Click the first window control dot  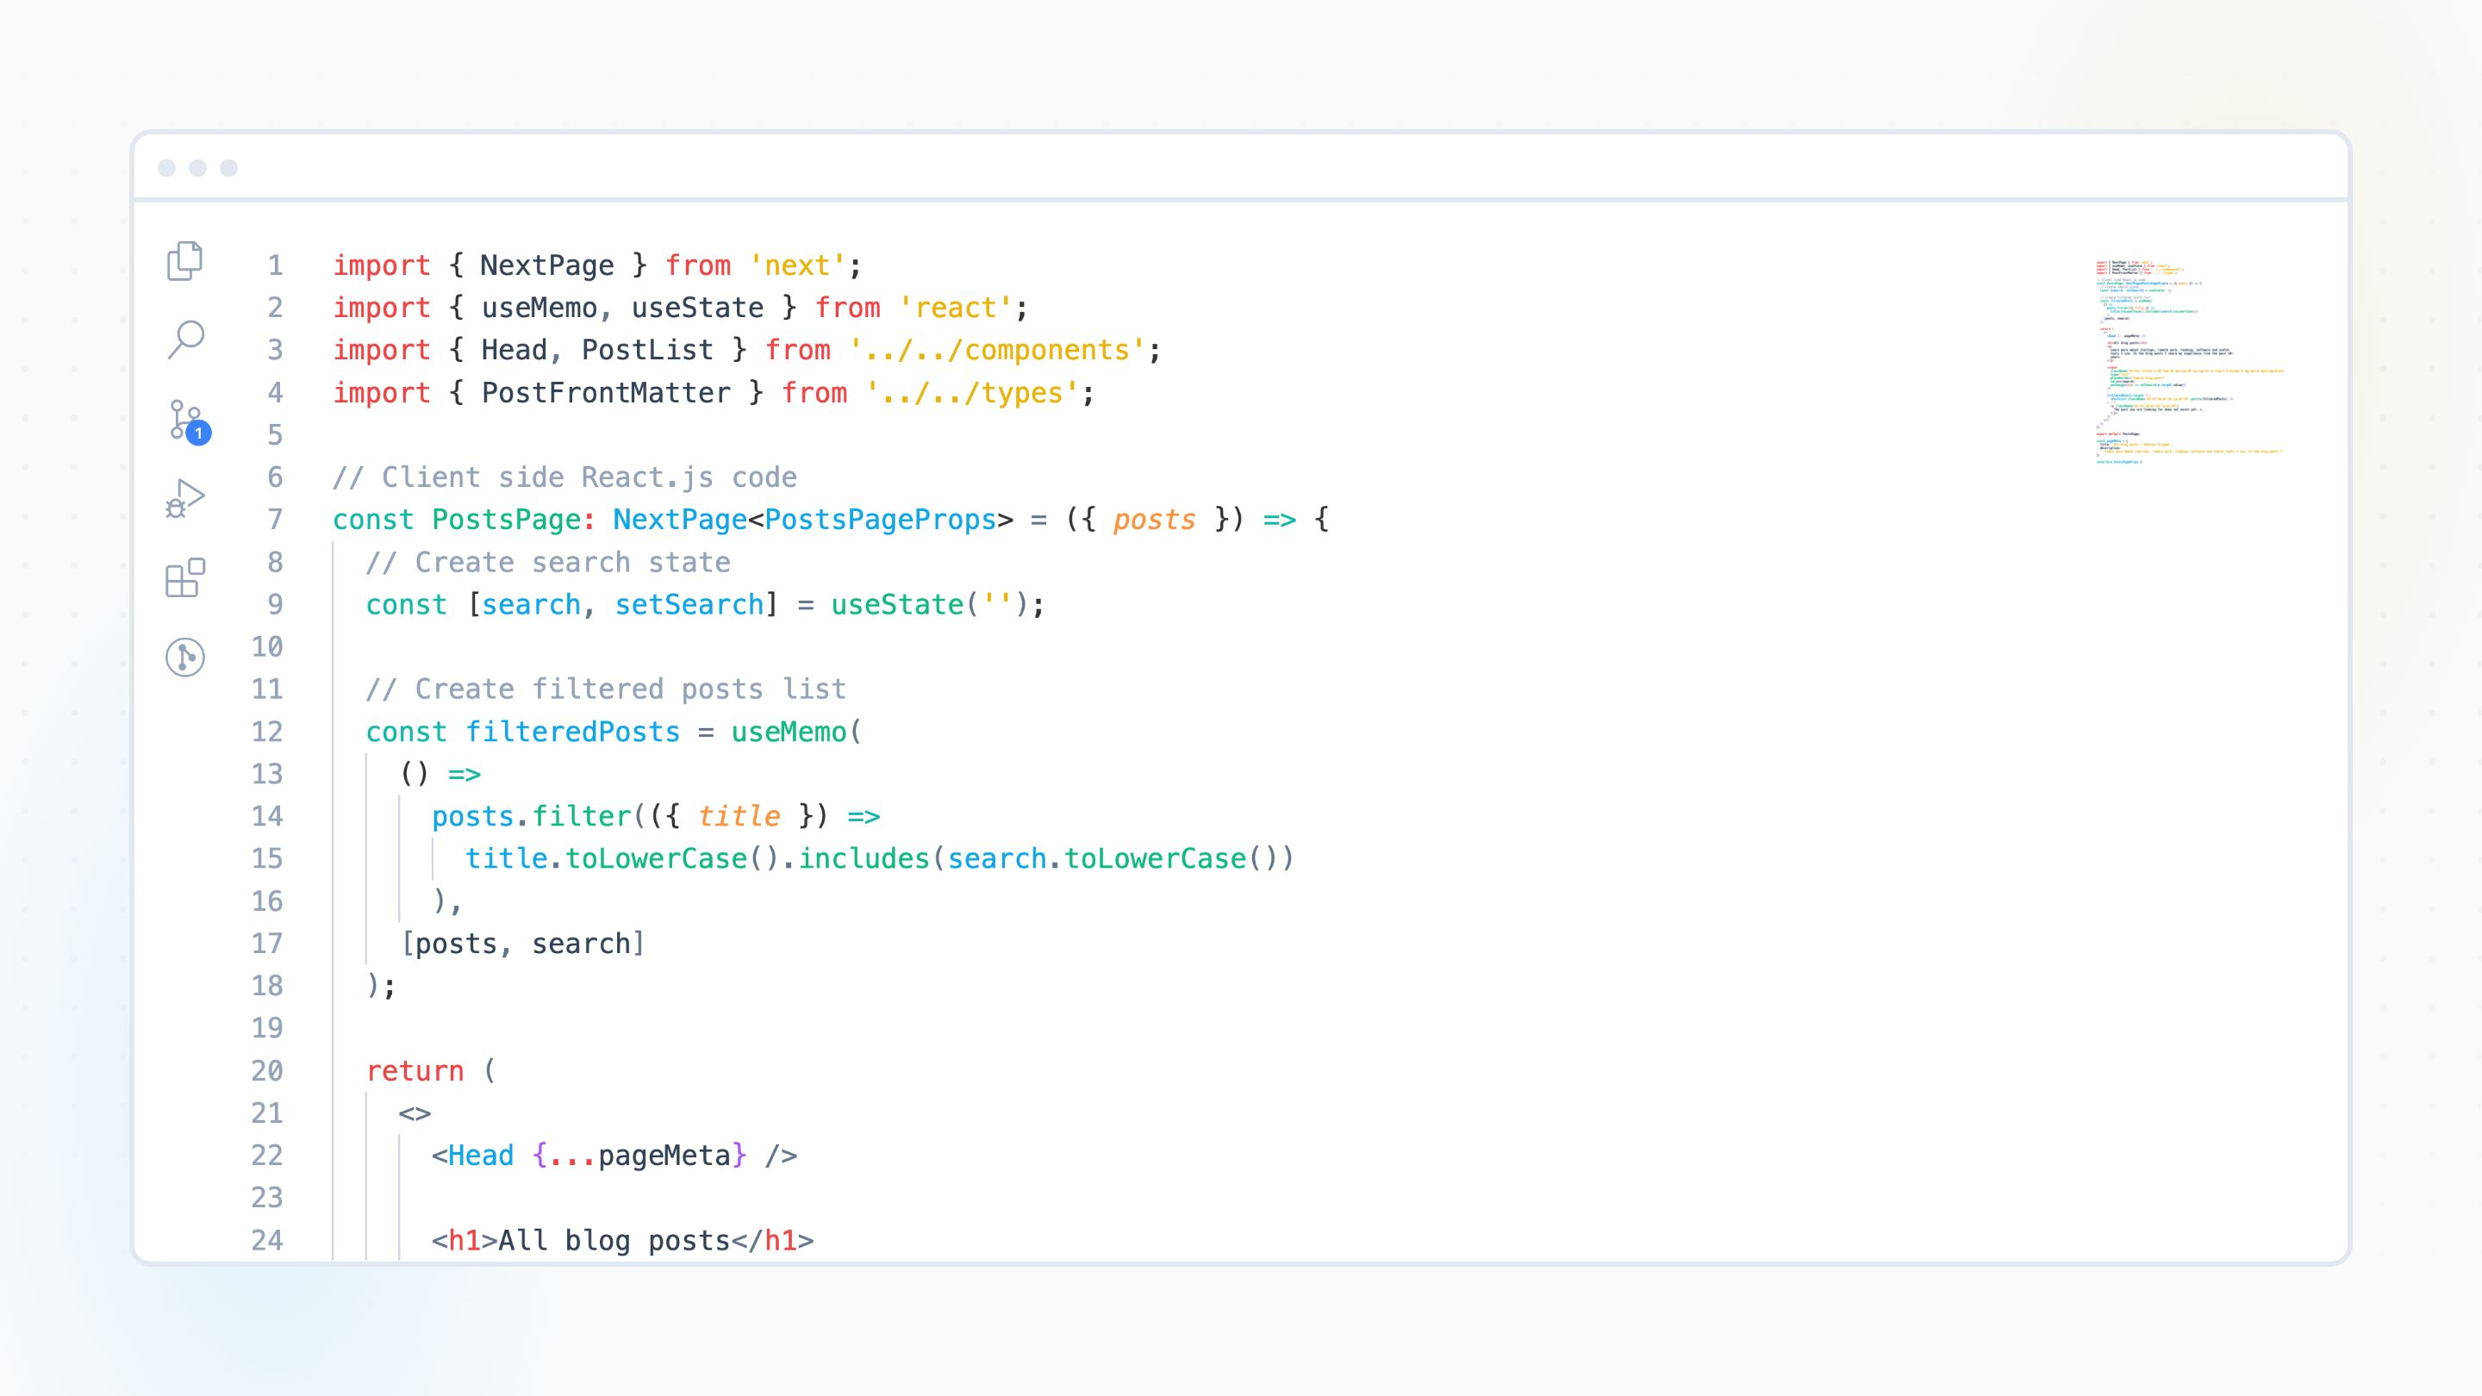pos(166,169)
